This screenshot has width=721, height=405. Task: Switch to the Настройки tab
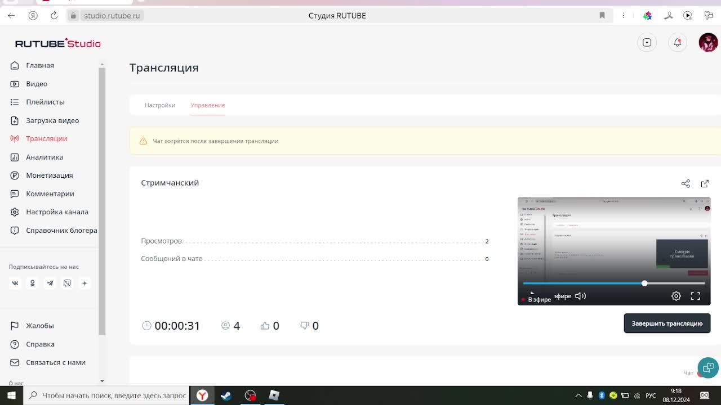[160, 105]
